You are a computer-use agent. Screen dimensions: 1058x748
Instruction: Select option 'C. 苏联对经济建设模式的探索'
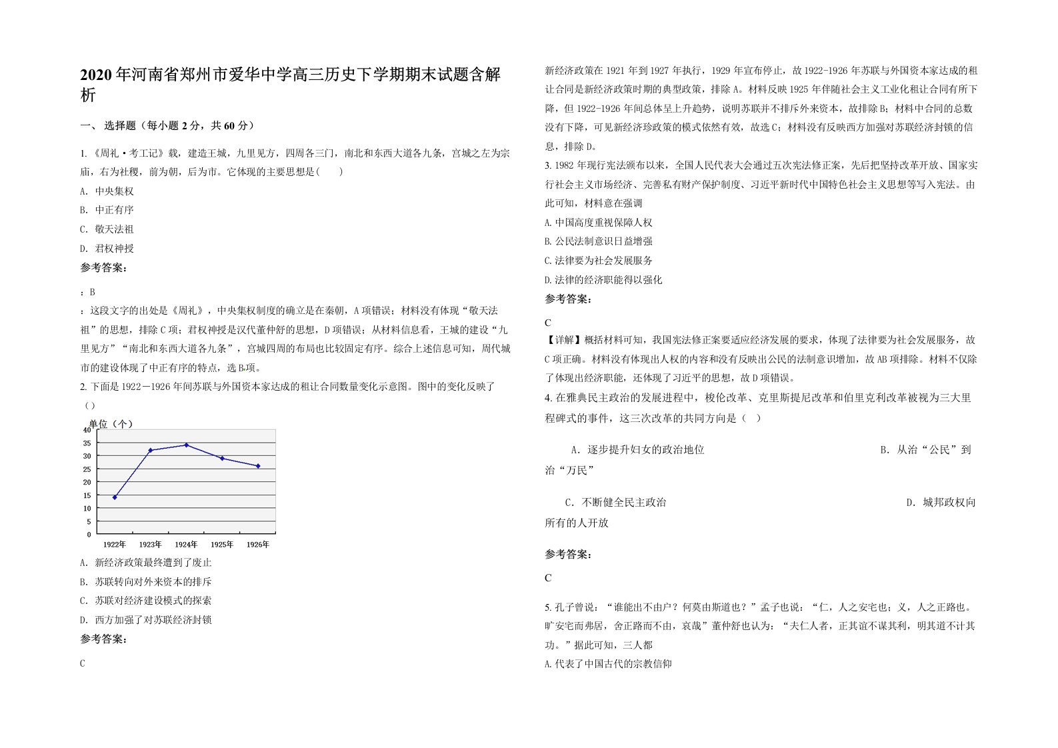(146, 601)
